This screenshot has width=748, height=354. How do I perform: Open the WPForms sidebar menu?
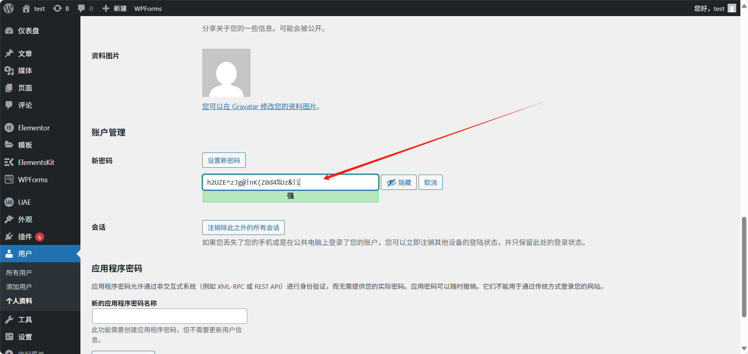pos(33,180)
